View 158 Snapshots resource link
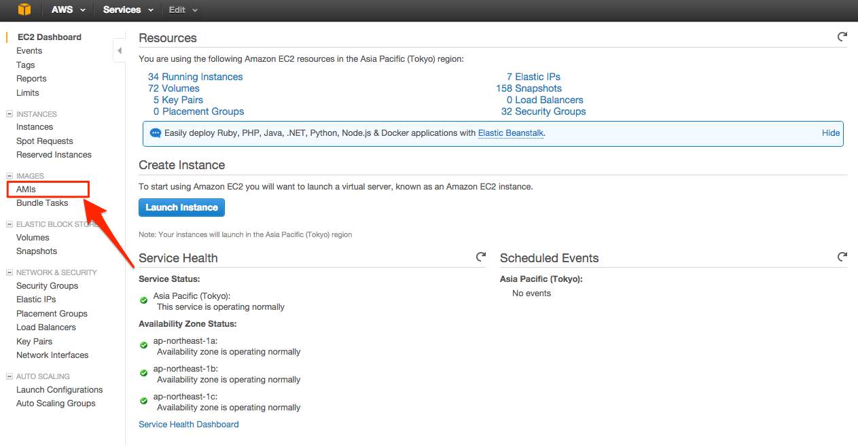This screenshot has width=858, height=445. click(529, 88)
